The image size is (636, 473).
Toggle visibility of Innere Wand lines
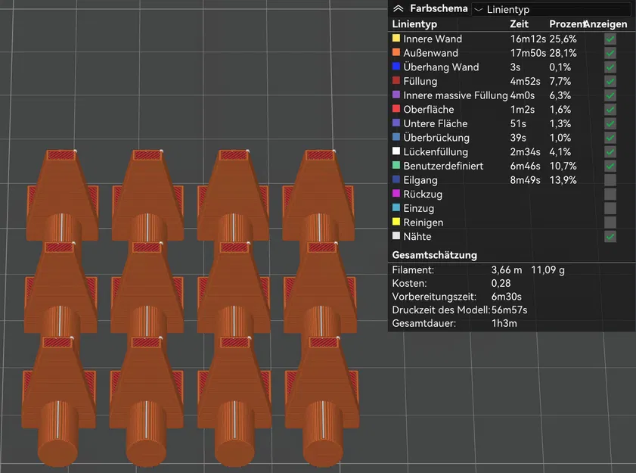point(610,39)
